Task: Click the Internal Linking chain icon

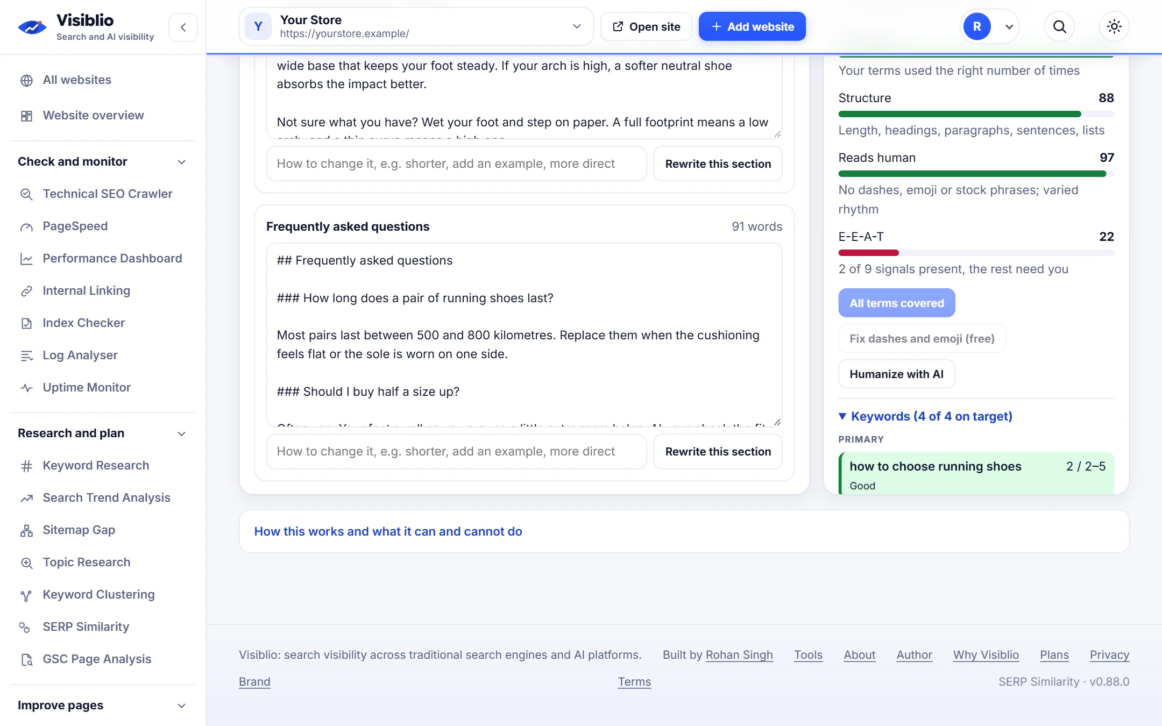Action: 26,291
